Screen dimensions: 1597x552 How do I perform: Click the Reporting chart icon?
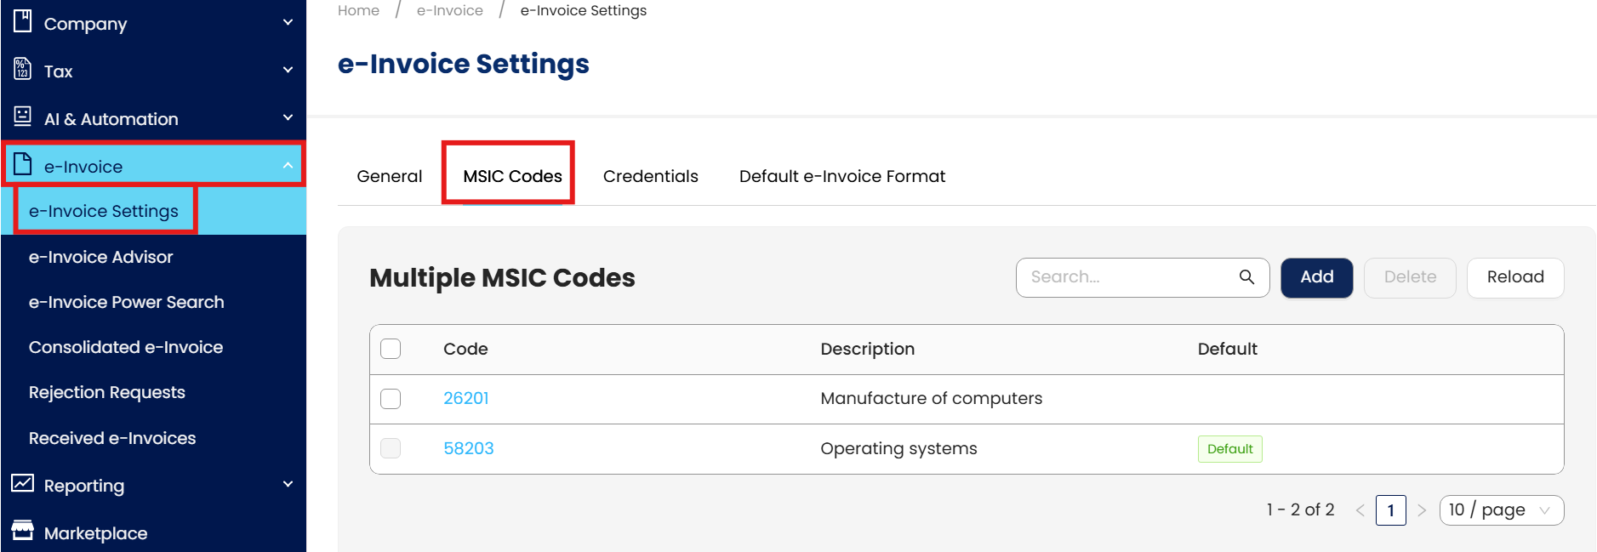click(23, 484)
